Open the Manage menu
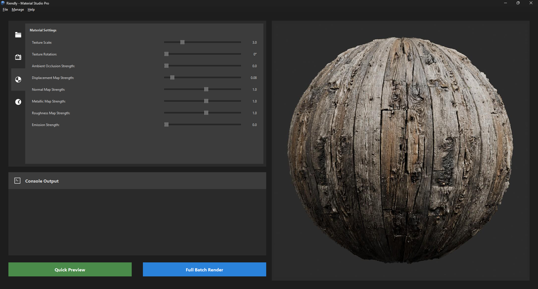 [x=18, y=9]
